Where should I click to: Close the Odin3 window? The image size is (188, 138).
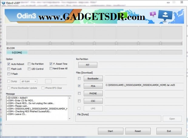pos(182,2)
